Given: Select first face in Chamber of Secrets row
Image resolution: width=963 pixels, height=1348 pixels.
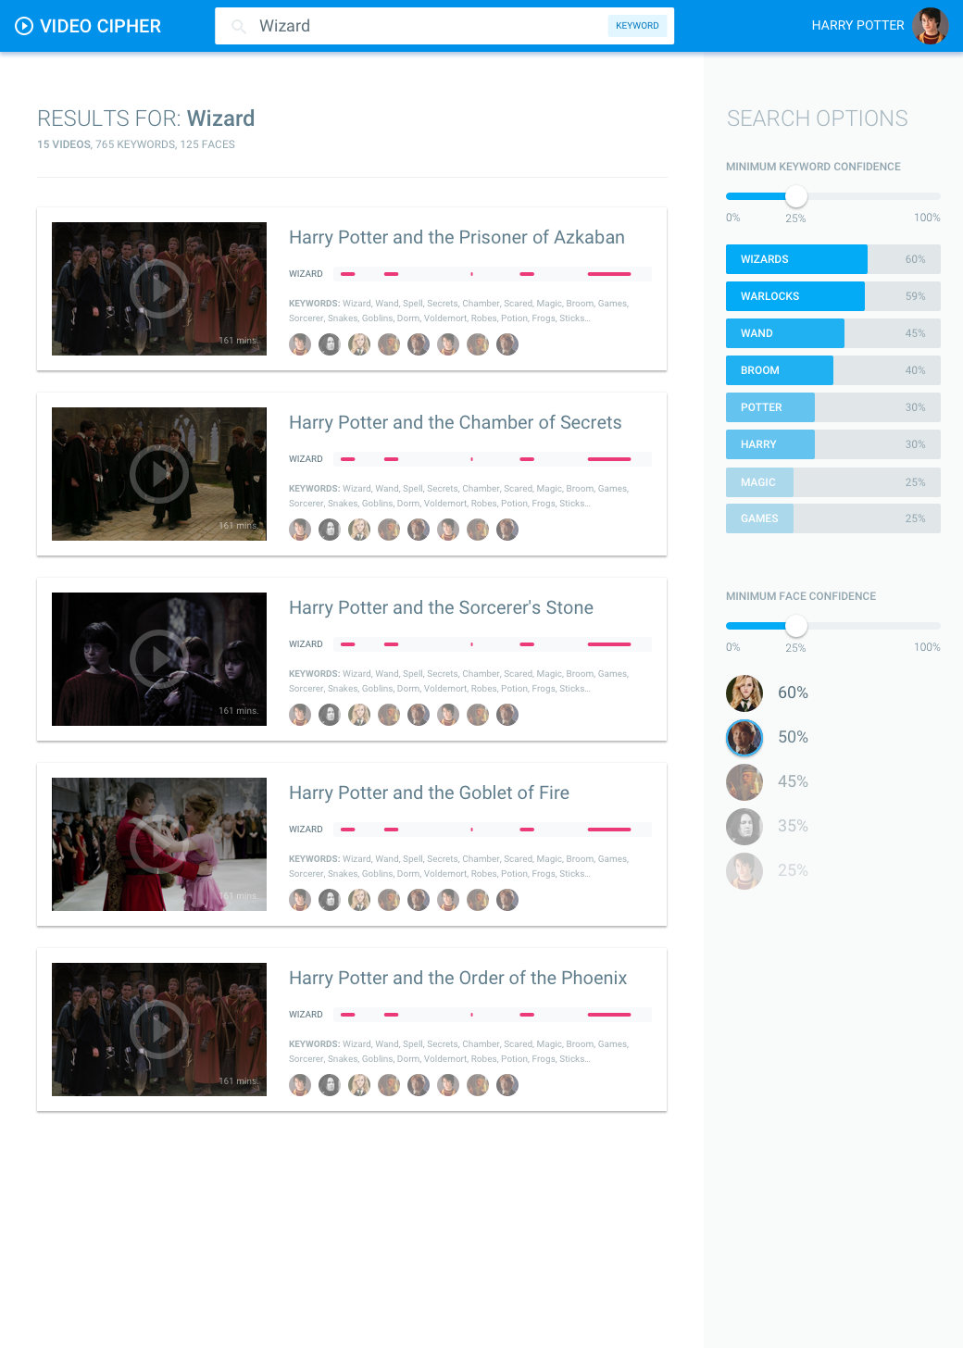Looking at the screenshot, I should 300,530.
